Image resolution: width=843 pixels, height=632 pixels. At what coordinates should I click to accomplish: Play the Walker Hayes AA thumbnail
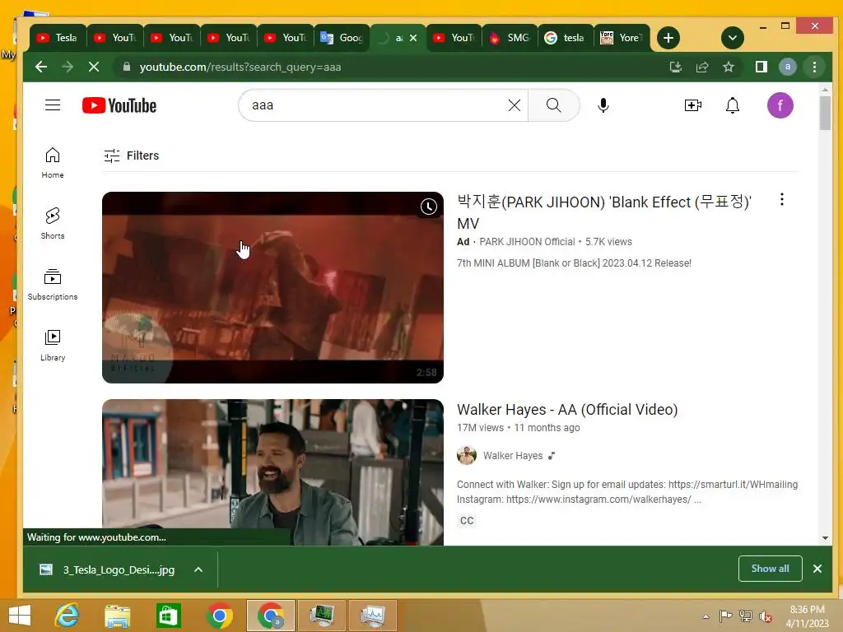pos(272,472)
